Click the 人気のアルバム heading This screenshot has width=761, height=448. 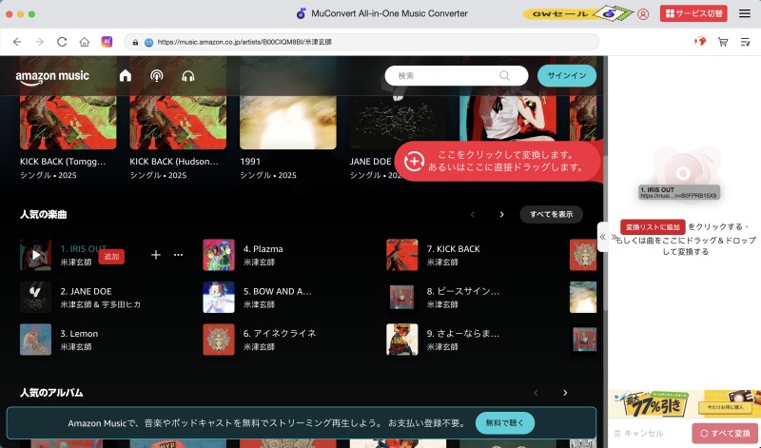pos(51,393)
